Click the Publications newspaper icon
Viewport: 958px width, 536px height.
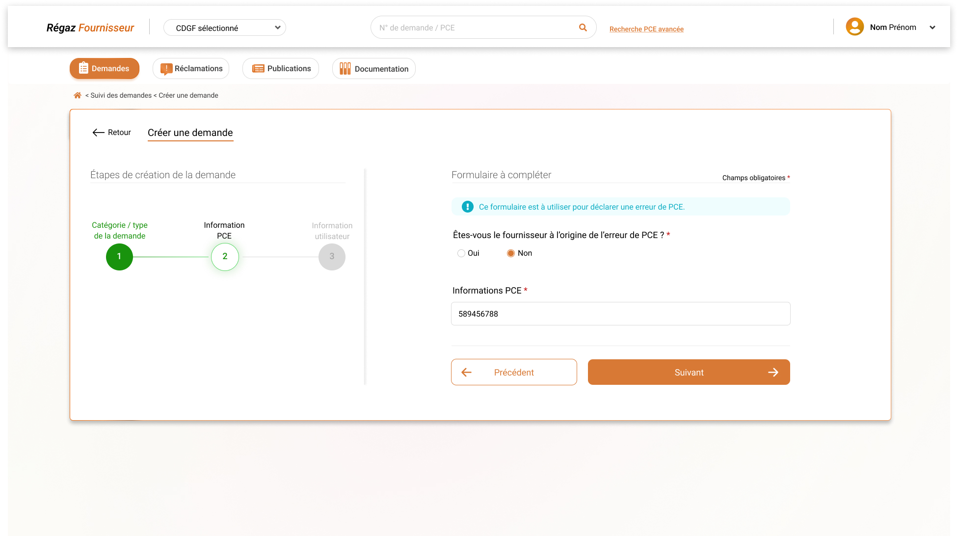[258, 69]
